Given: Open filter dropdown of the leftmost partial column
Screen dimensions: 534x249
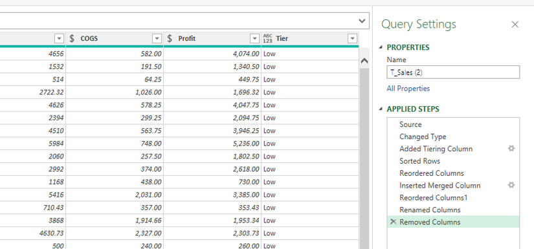Looking at the screenshot, I should pos(60,39).
